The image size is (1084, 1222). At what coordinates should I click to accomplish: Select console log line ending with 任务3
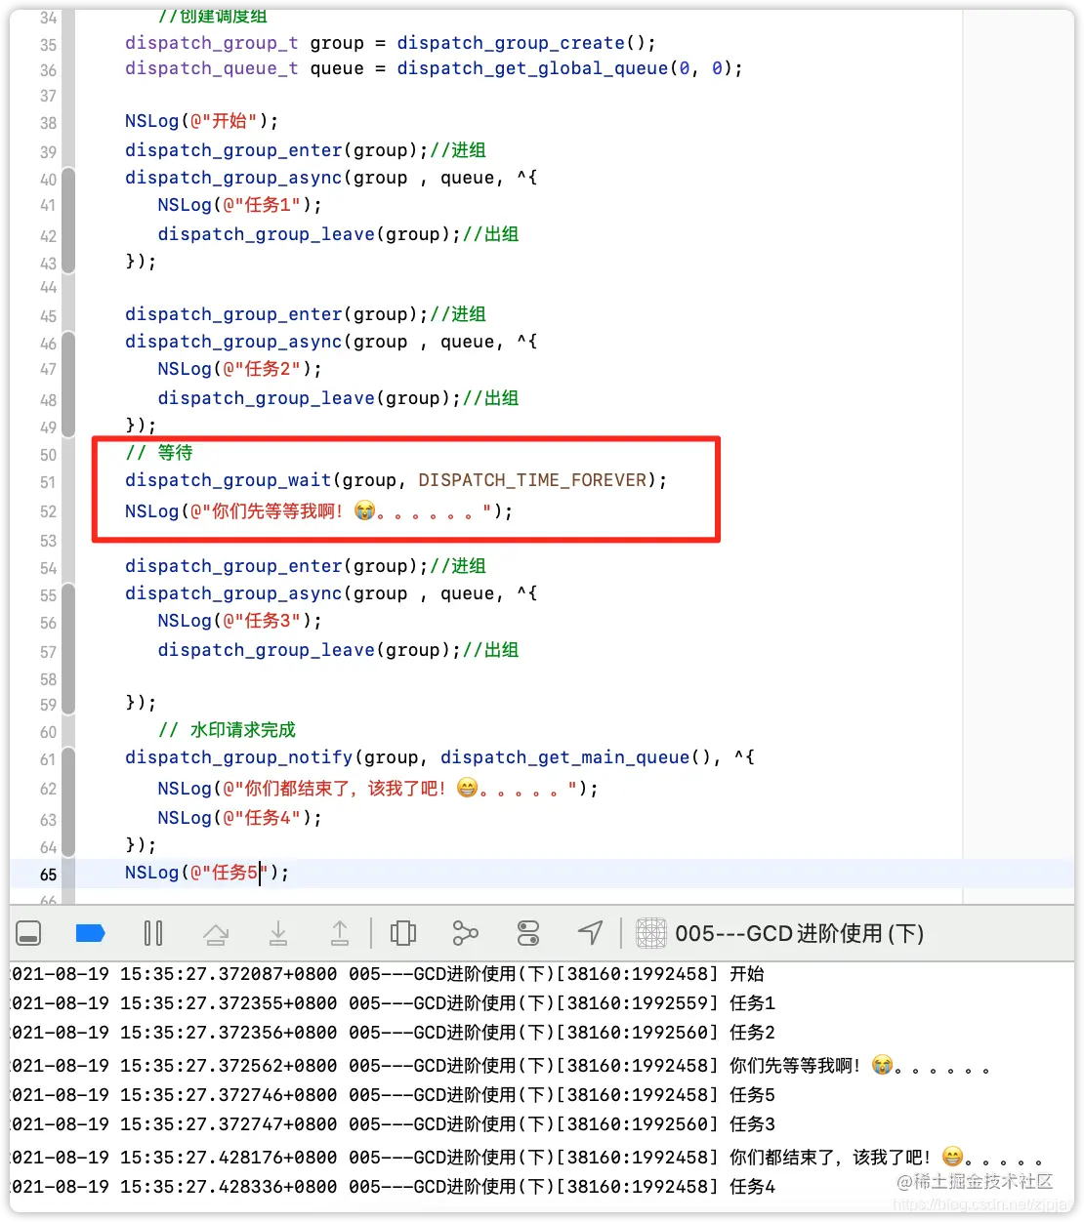point(394,1124)
